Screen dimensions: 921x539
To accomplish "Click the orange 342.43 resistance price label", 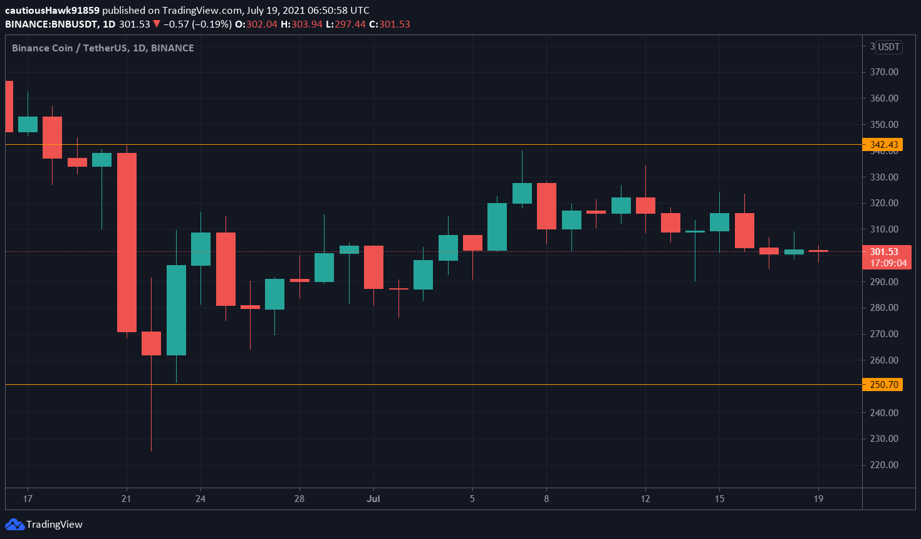I will [x=885, y=144].
